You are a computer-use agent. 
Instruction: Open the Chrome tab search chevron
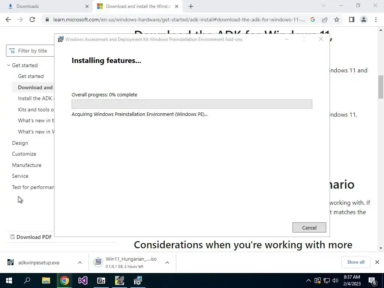click(324, 5)
